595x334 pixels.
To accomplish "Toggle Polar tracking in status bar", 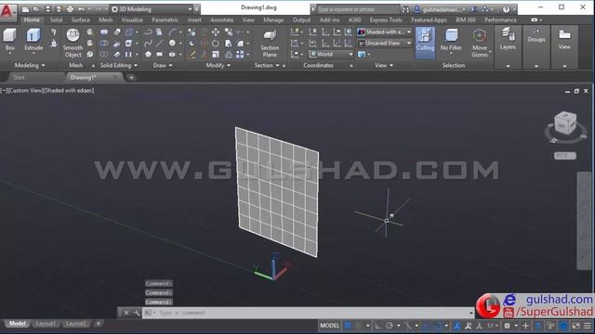I will click(390, 326).
